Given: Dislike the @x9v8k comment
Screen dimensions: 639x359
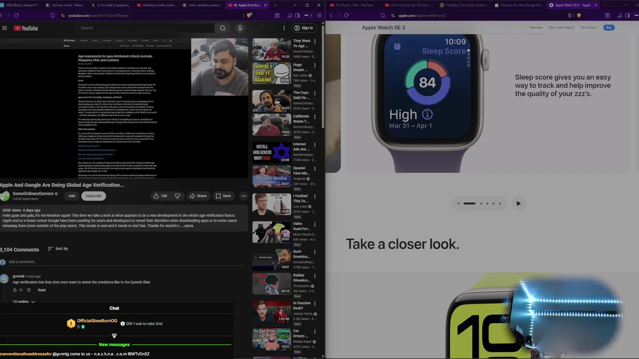Looking at the screenshot, I should (28, 290).
